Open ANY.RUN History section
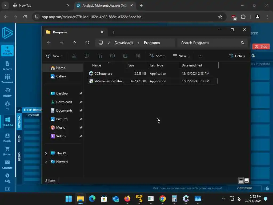 (x=7, y=92)
